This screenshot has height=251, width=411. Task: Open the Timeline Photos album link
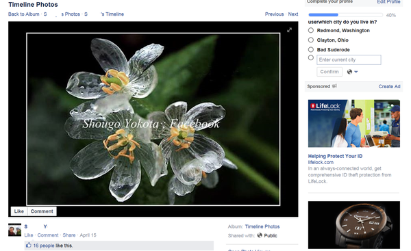coord(262,226)
